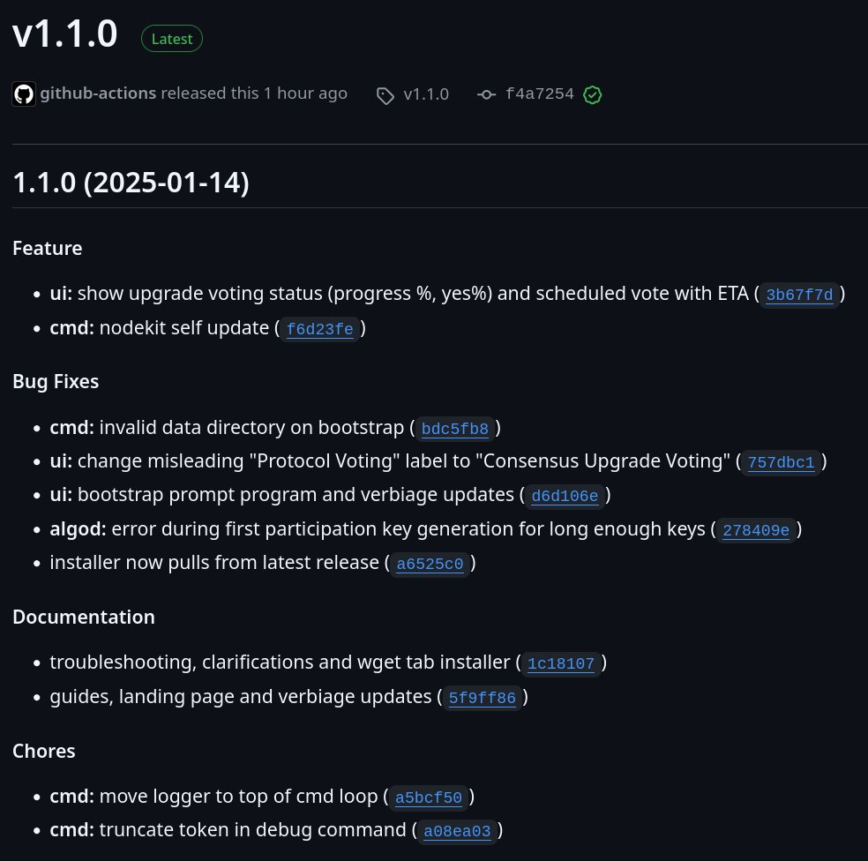The height and width of the screenshot is (861, 868).
Task: Click the Bug Fixes section heading
Action: point(56,381)
